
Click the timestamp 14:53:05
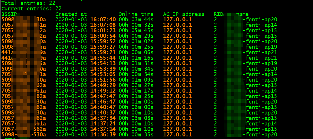click(103, 74)
